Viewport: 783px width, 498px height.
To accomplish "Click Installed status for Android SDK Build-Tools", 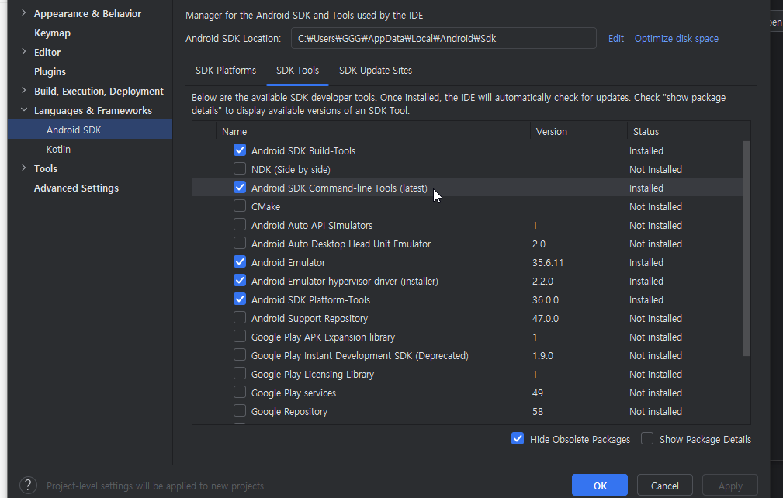I will coord(646,150).
